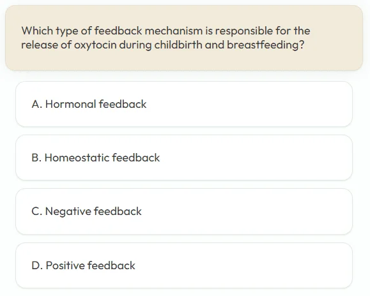Select answer A. Hormonal feedback
370x296 pixels.
point(184,104)
